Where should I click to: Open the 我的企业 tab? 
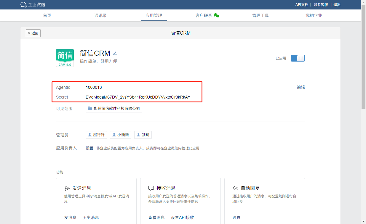[314, 15]
